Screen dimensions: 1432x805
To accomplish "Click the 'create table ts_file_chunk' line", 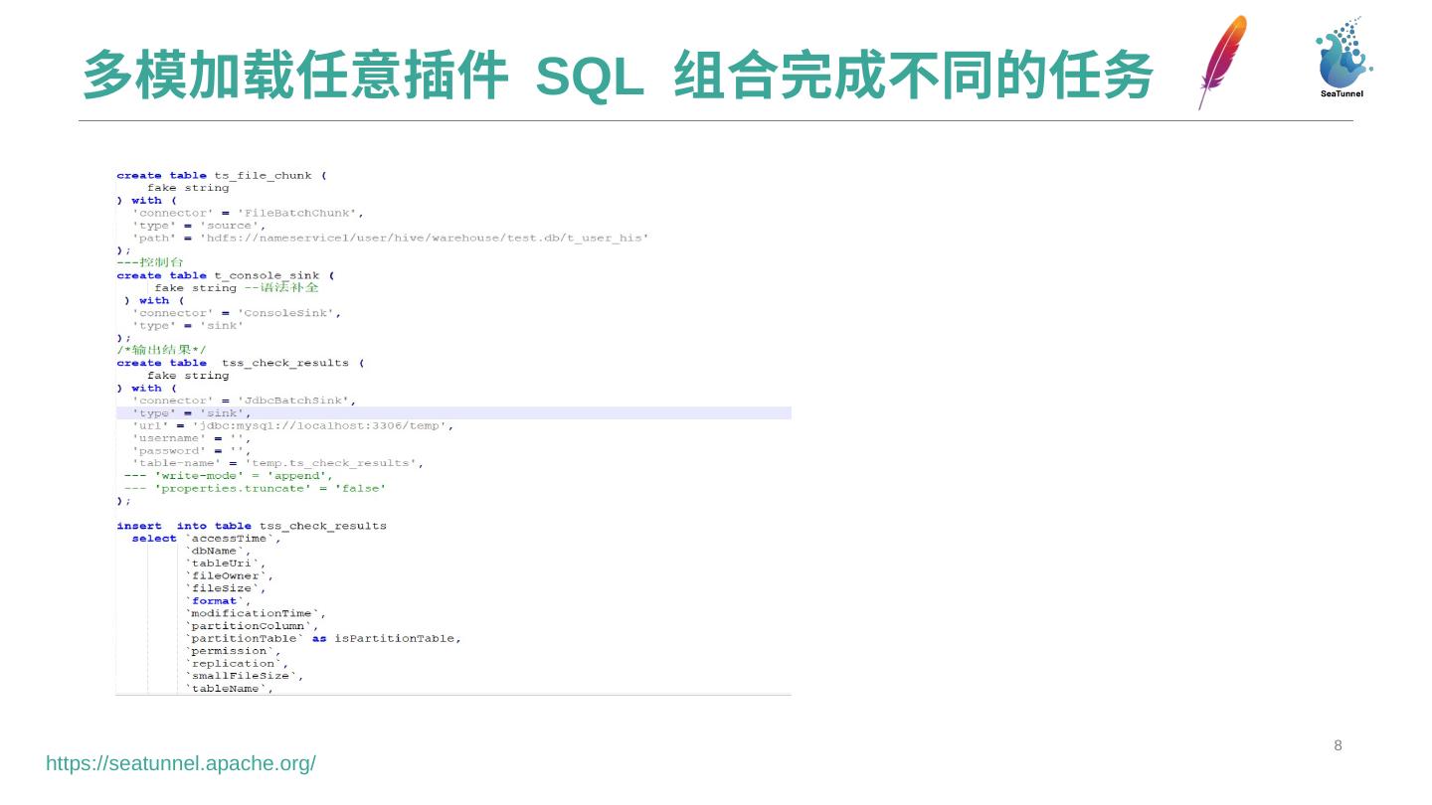I will pyautogui.click(x=221, y=176).
